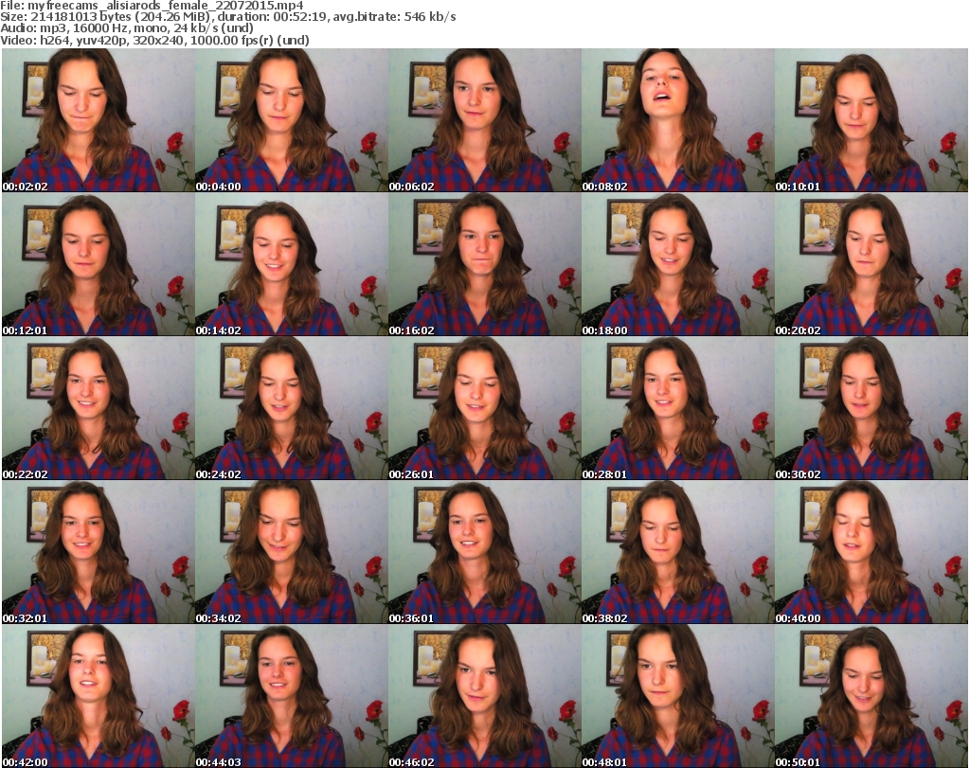The height and width of the screenshot is (768, 970).
Task: Click the size line showing 204.26 MiB
Action: coord(228,17)
